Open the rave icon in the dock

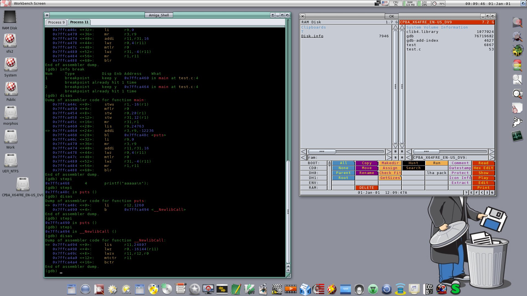click(345, 289)
